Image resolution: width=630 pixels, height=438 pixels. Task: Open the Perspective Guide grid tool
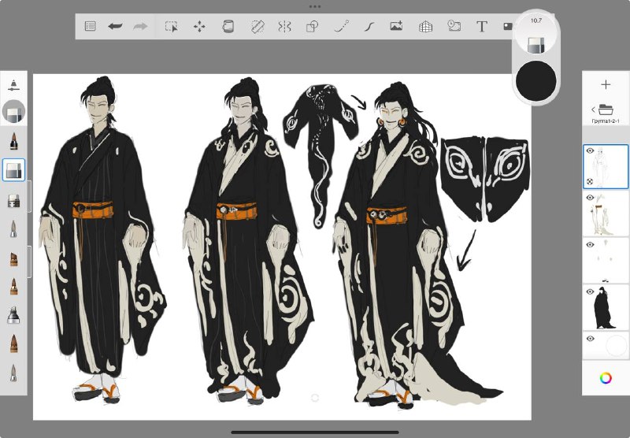[x=425, y=27]
